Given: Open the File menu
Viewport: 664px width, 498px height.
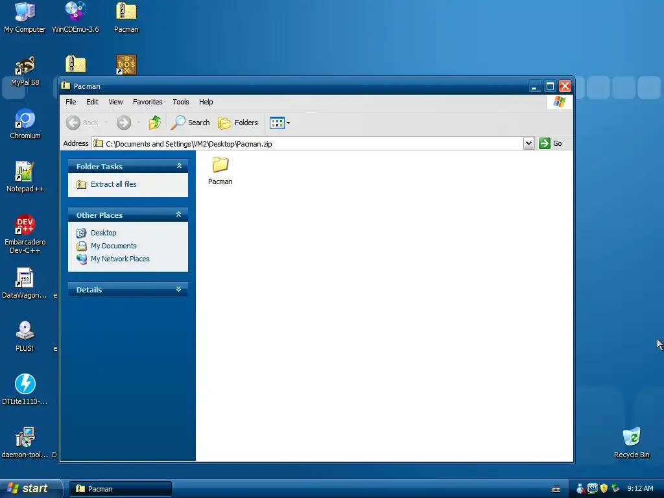Looking at the screenshot, I should tap(71, 102).
